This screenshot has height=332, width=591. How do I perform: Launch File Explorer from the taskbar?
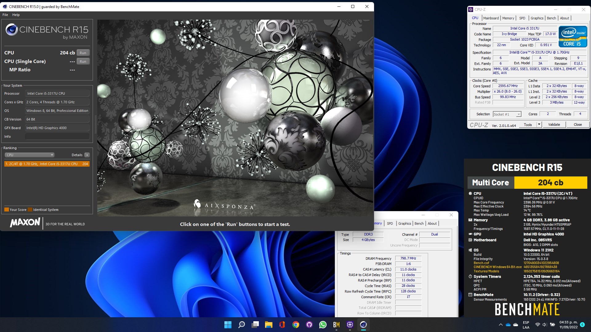[x=269, y=325]
